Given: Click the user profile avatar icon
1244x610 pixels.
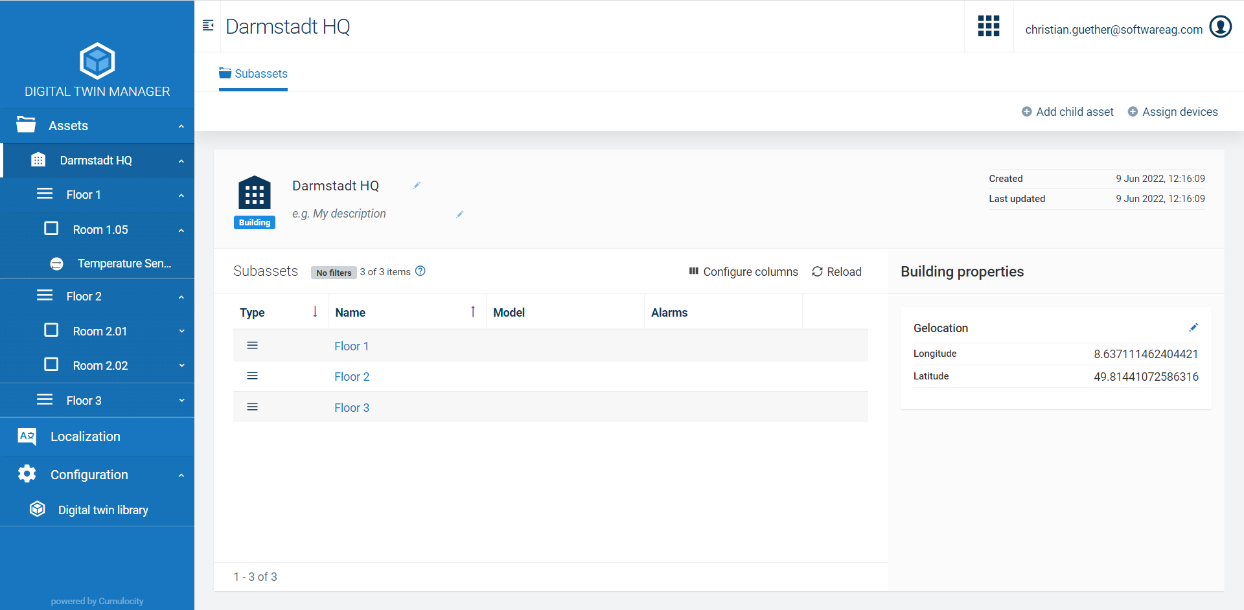Looking at the screenshot, I should [x=1220, y=27].
